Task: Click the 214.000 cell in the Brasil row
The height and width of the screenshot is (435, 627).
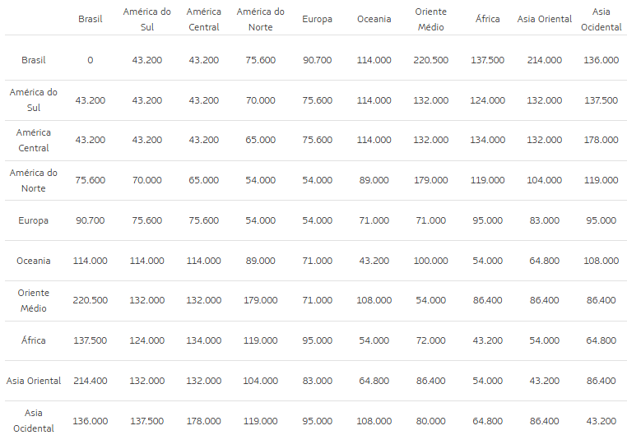Action: 544,60
